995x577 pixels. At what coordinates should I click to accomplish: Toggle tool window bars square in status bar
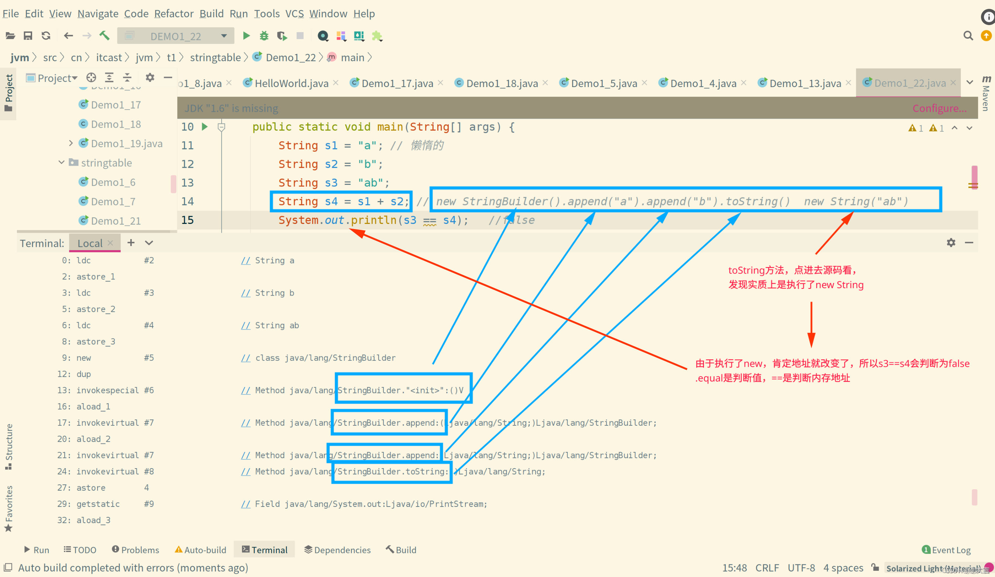point(8,567)
